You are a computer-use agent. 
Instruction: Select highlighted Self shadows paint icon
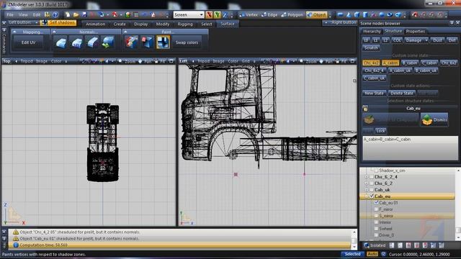point(163,42)
